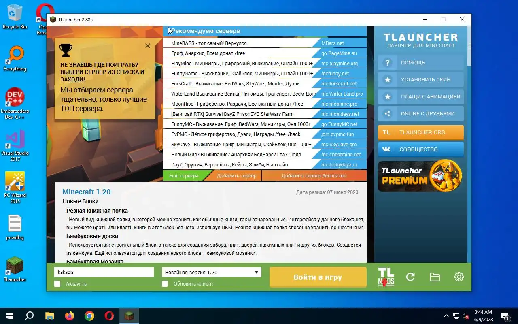518x324 pixels.
Task: Click the Minecraft 1.20 heading
Action: [x=86, y=192]
